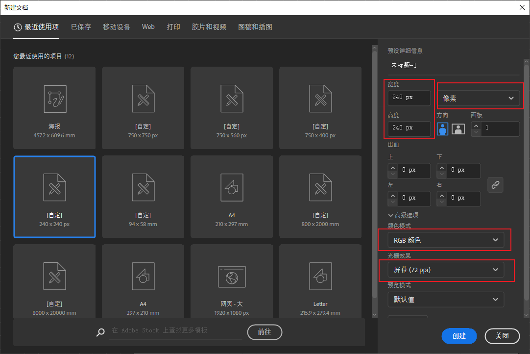Open the 已保存 tab
Viewport: 530px width, 354px height.
click(x=81, y=27)
